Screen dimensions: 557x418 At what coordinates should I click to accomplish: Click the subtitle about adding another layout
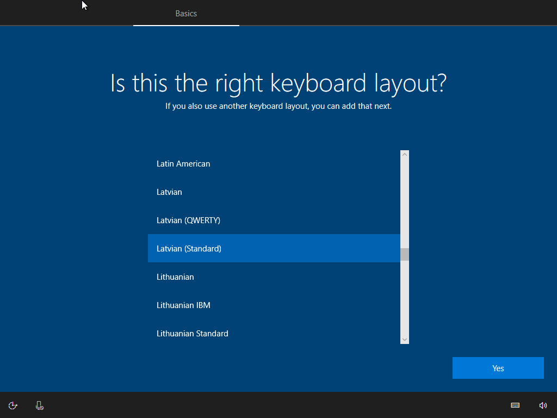[x=278, y=106]
